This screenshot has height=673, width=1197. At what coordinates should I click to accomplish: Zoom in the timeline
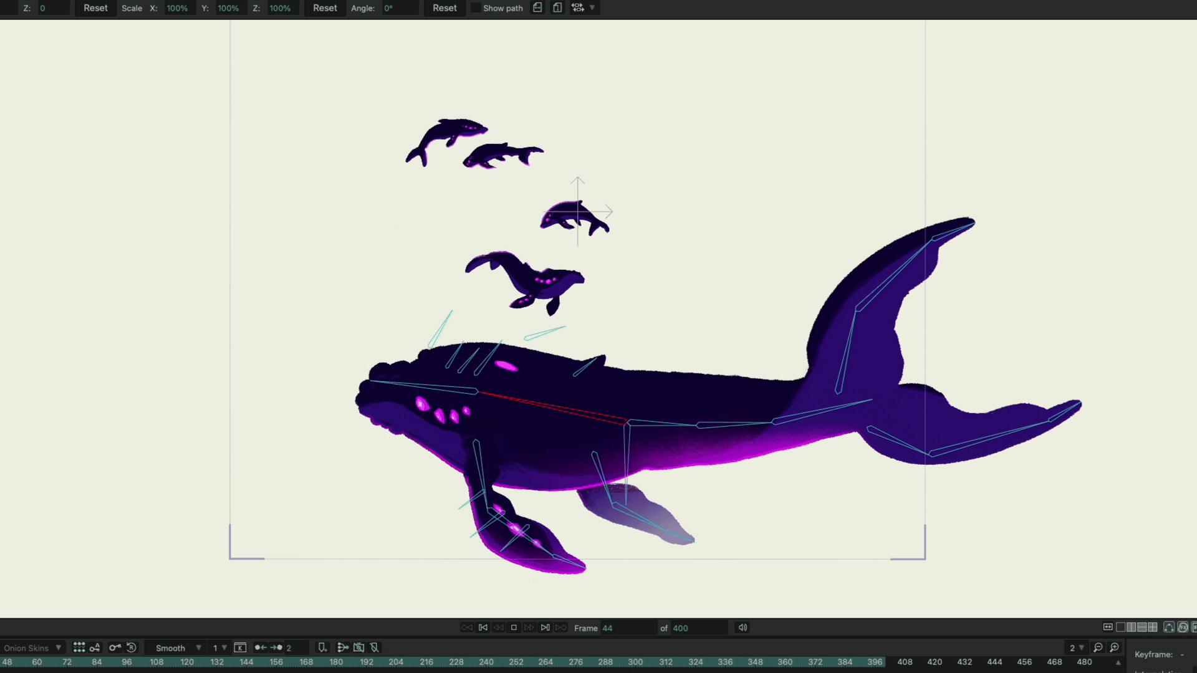coord(1115,648)
